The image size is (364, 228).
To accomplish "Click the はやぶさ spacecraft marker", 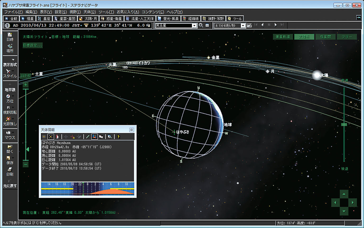I will [x=174, y=132].
